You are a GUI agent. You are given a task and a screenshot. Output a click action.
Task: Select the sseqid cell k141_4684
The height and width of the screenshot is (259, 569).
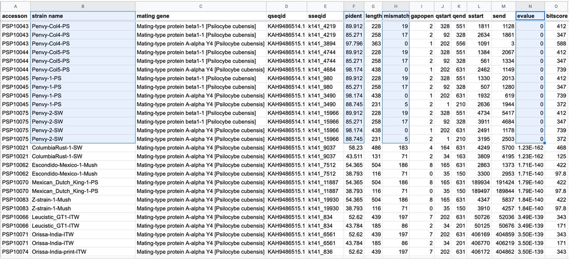325,70
